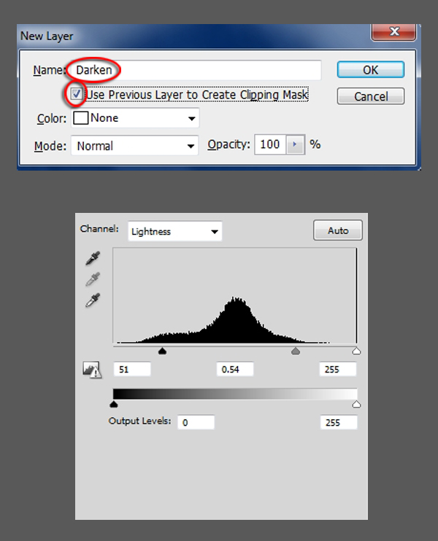Image resolution: width=438 pixels, height=541 pixels.
Task: Click the midtone input field showing 0.54
Action: coord(235,370)
